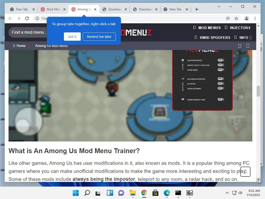Show hidden system tray icons
Viewport: 265px width, 199px height.
(227, 193)
